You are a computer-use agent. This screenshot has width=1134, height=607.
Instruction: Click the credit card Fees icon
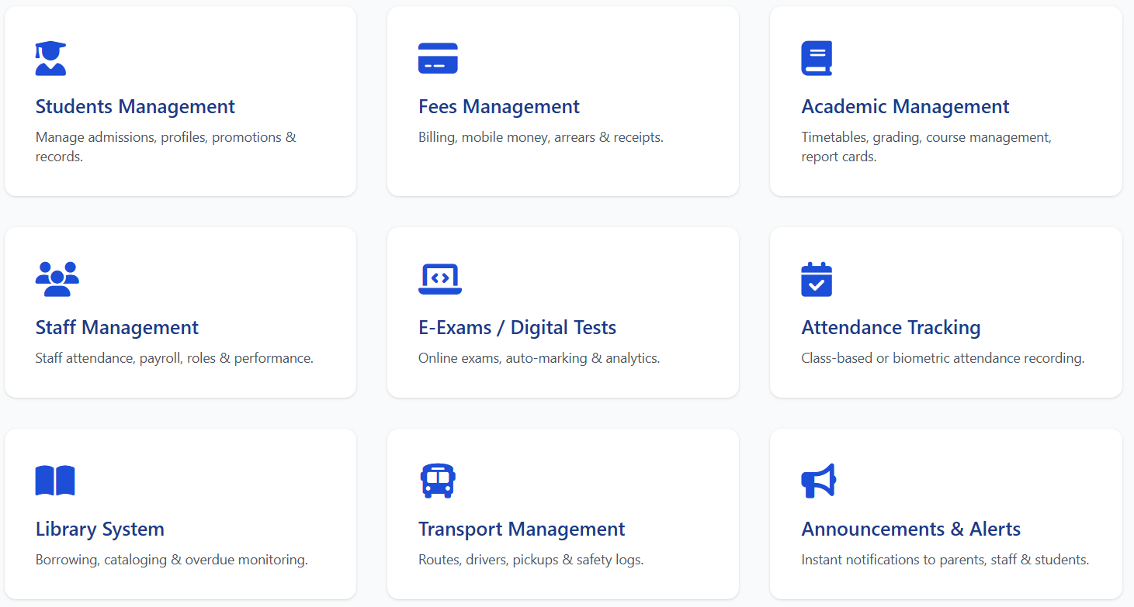[x=438, y=58]
